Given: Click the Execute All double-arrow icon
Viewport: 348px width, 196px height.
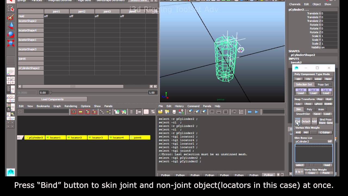Looking at the screenshot, I should (250, 112).
